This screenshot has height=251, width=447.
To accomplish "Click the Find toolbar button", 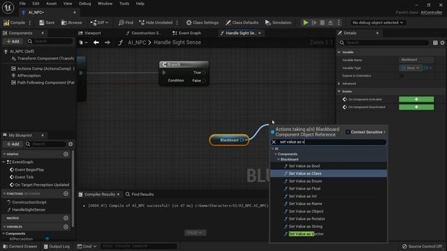I will (126, 22).
